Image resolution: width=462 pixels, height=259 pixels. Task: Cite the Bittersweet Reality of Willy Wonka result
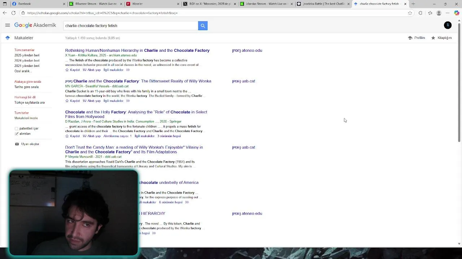[x=92, y=101]
